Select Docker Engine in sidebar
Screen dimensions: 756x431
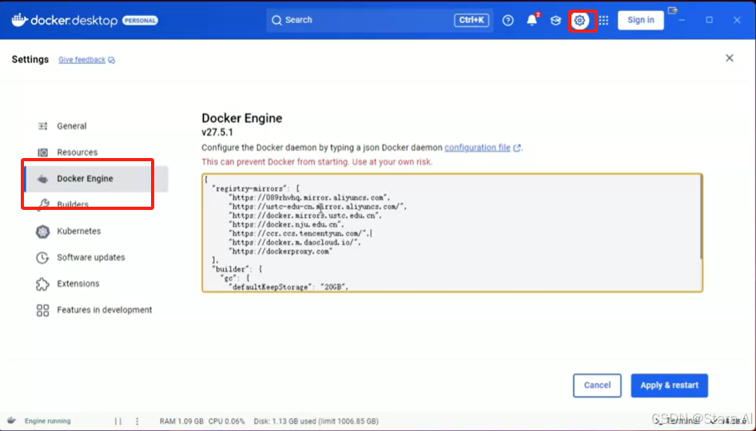click(x=95, y=179)
